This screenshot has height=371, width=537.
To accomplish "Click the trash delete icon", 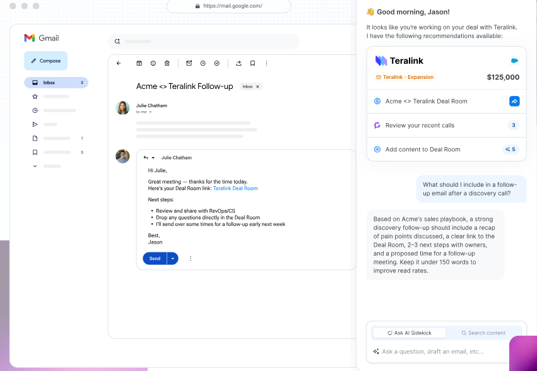I will coord(167,63).
